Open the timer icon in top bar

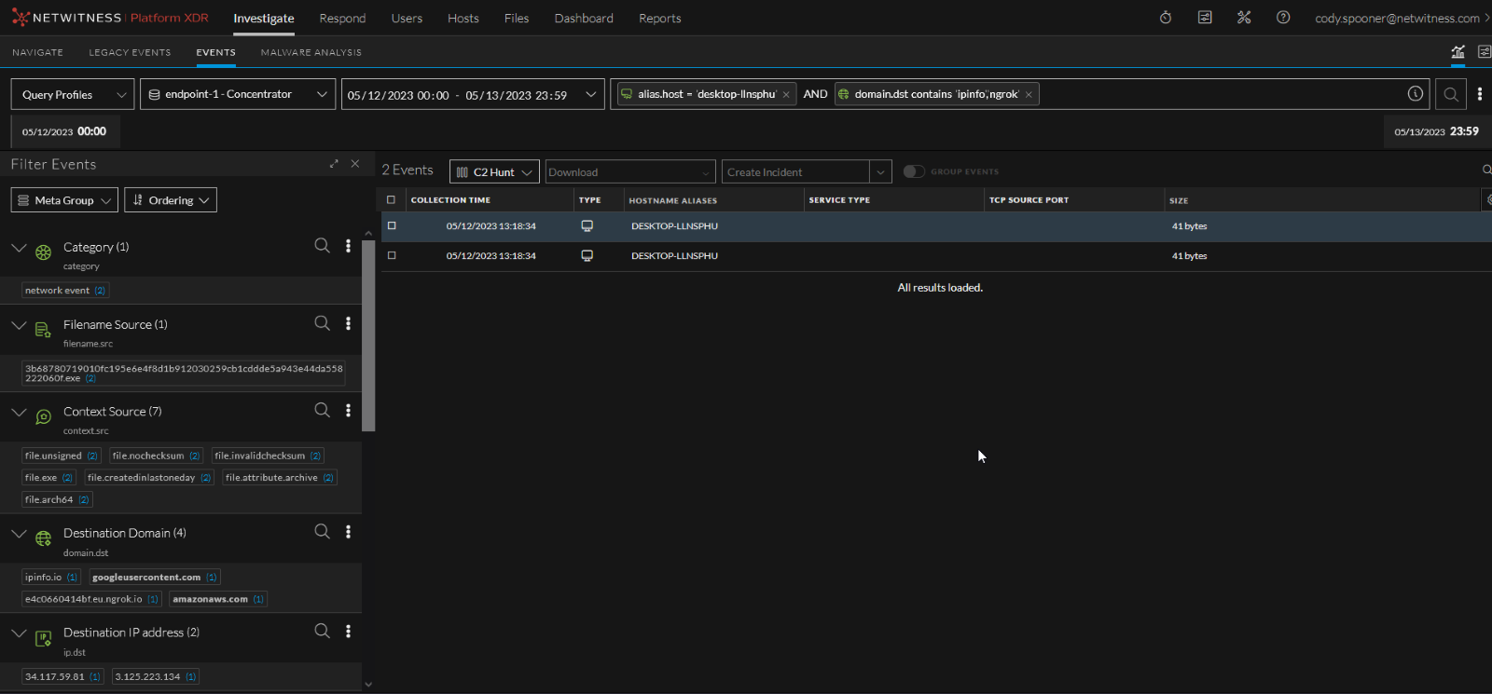(x=1166, y=18)
